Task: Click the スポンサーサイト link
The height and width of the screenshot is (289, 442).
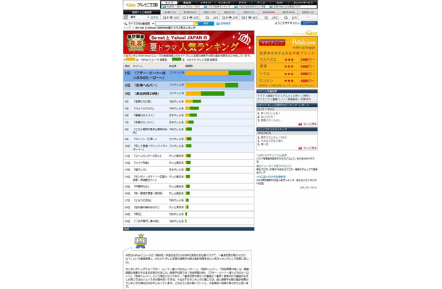Action: point(308,188)
